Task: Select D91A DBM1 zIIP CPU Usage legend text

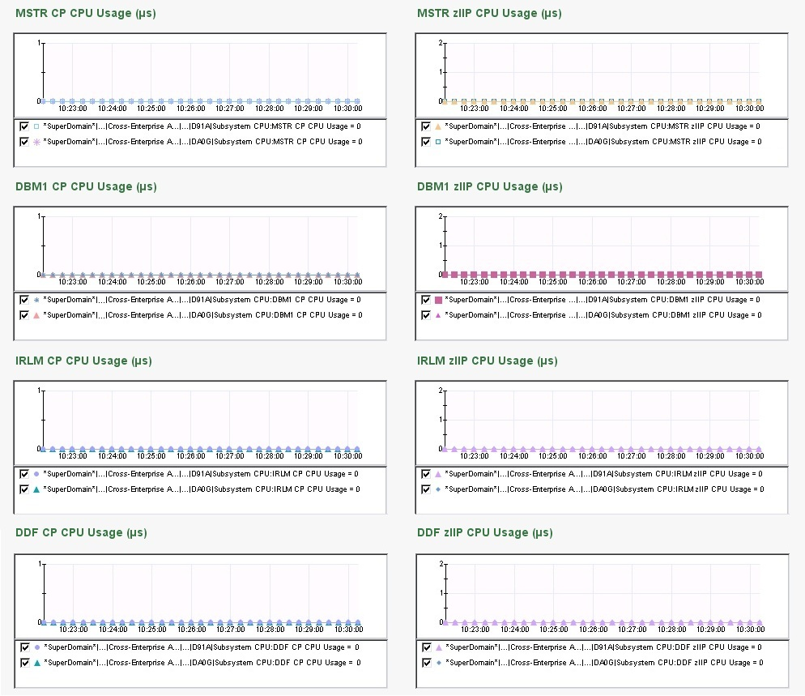Action: [603, 300]
